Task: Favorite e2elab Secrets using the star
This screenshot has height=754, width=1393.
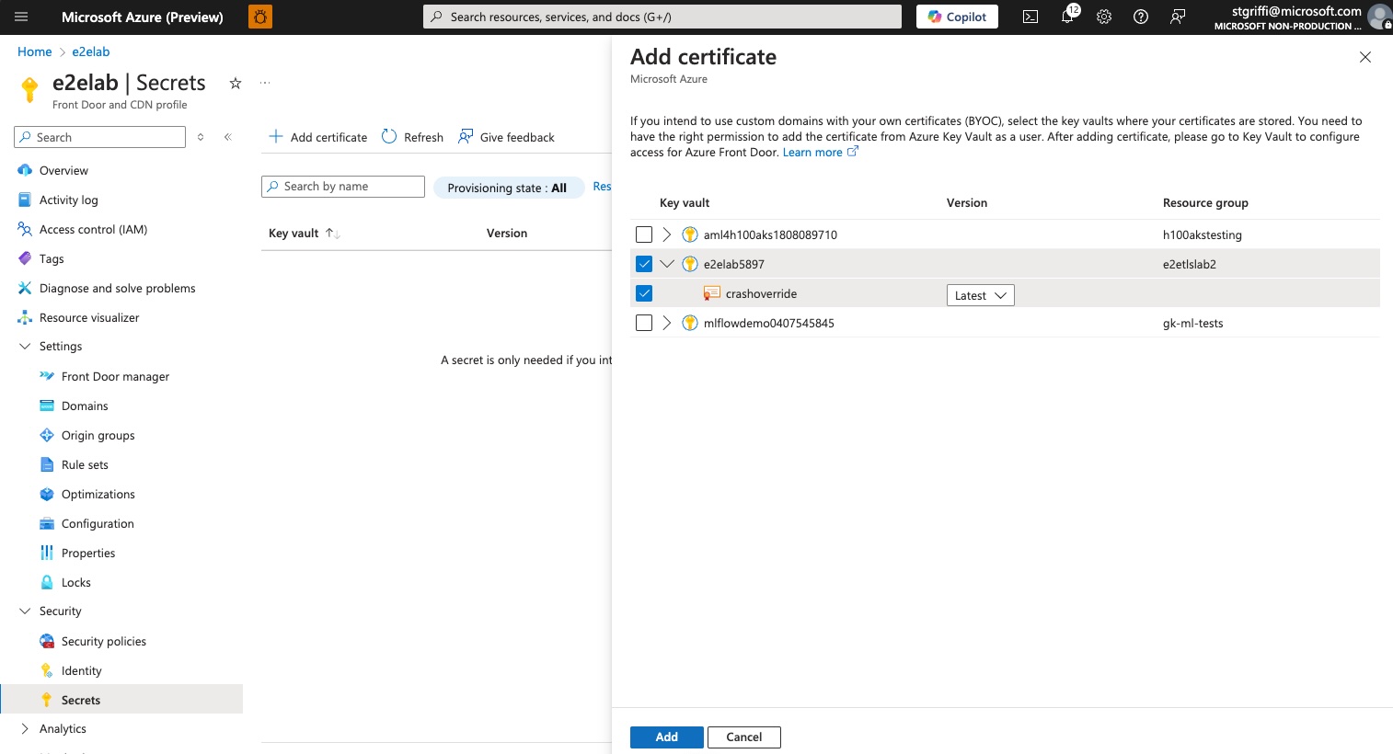Action: (x=235, y=83)
